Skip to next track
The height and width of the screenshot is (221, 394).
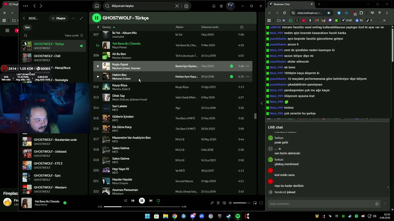tap(151, 201)
